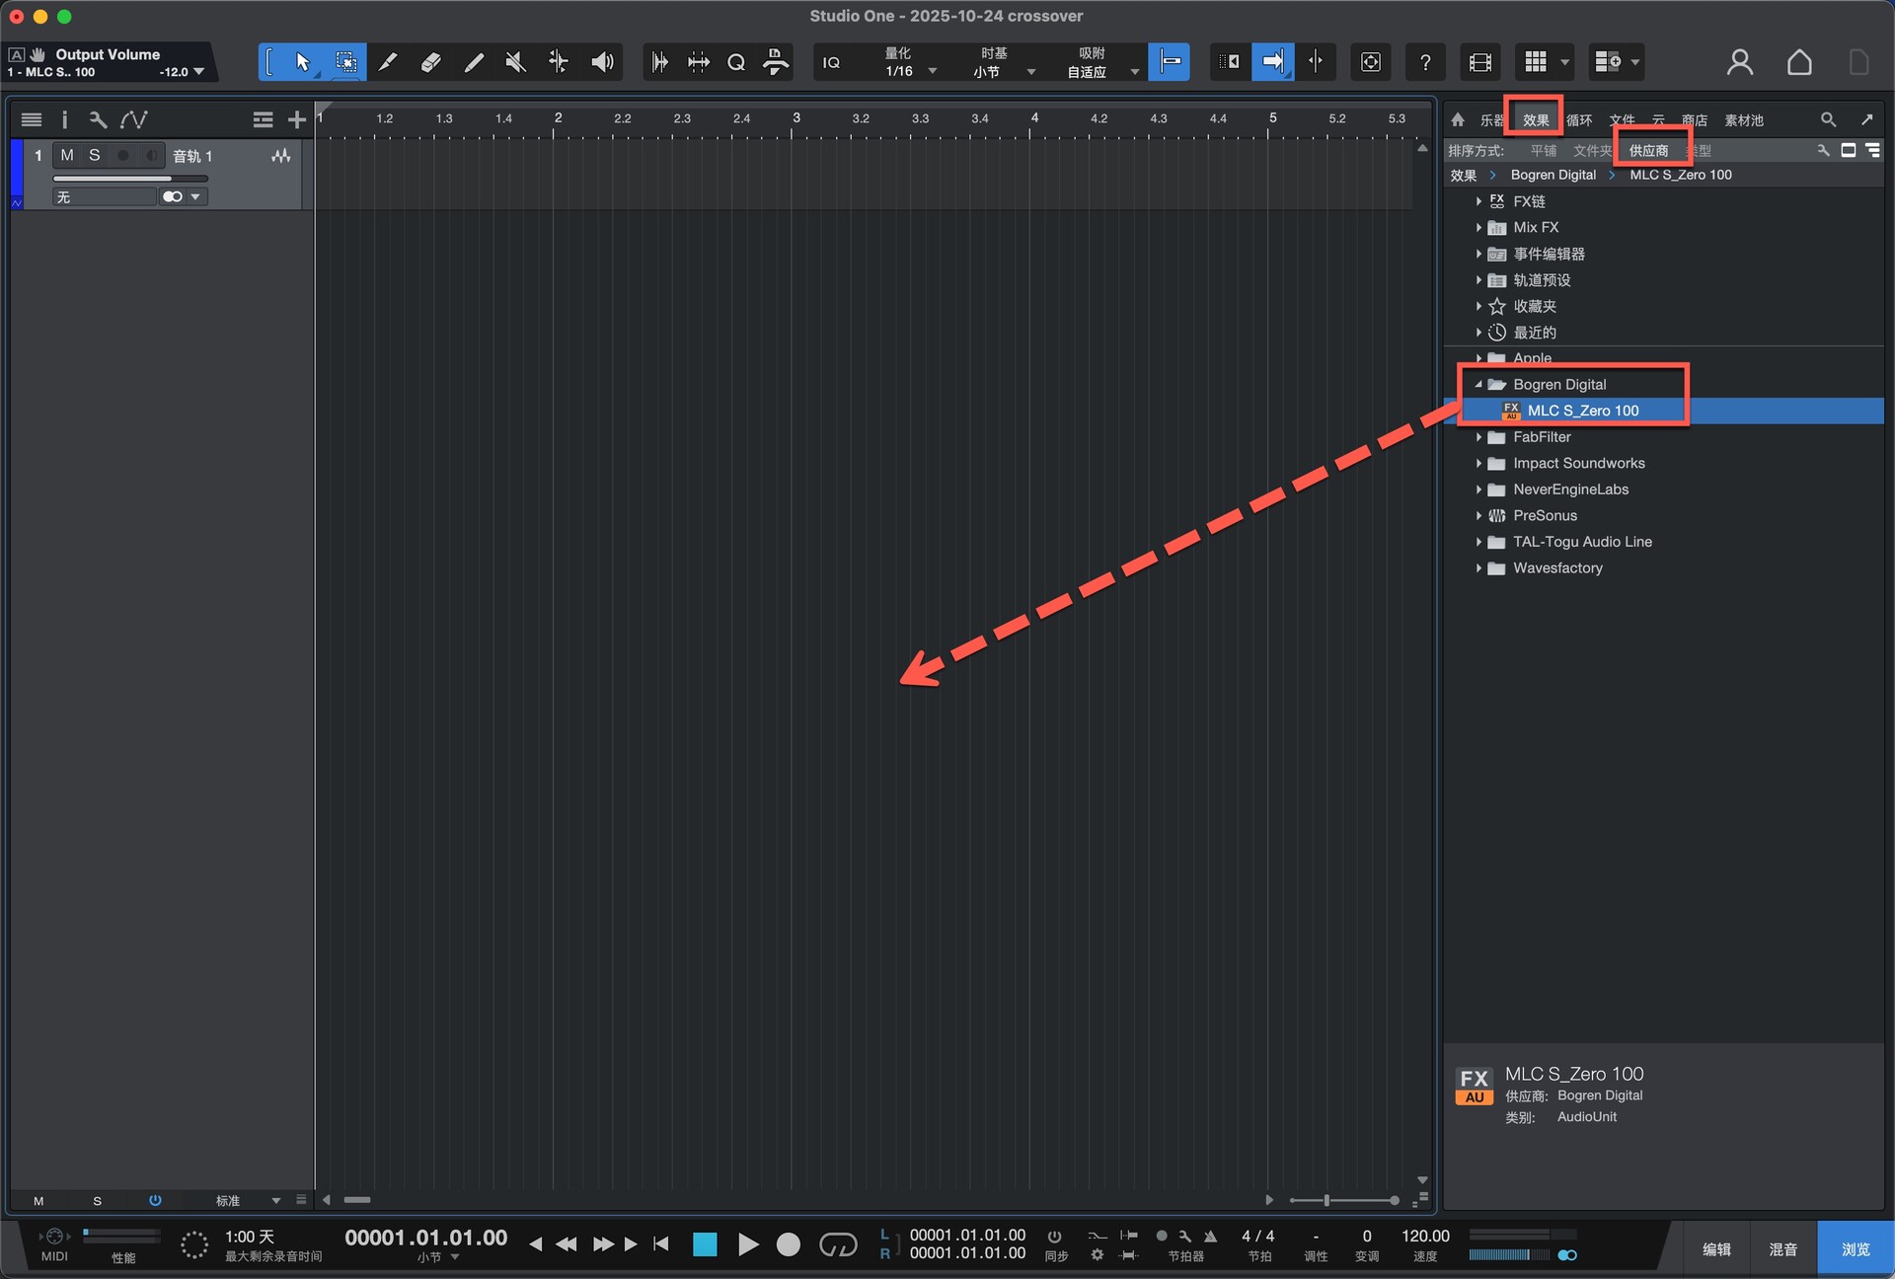Expand the FabFilter vendor folder
Screen dimensions: 1895x1279
[x=1478, y=437]
